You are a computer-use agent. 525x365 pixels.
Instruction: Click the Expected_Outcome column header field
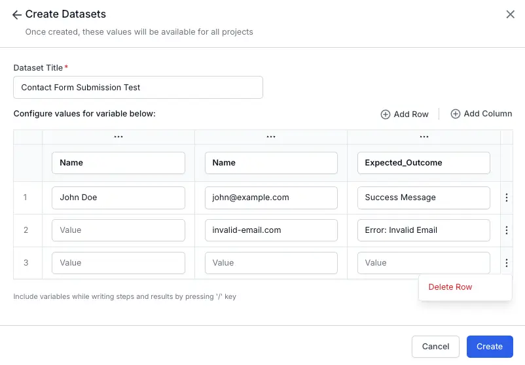424,163
